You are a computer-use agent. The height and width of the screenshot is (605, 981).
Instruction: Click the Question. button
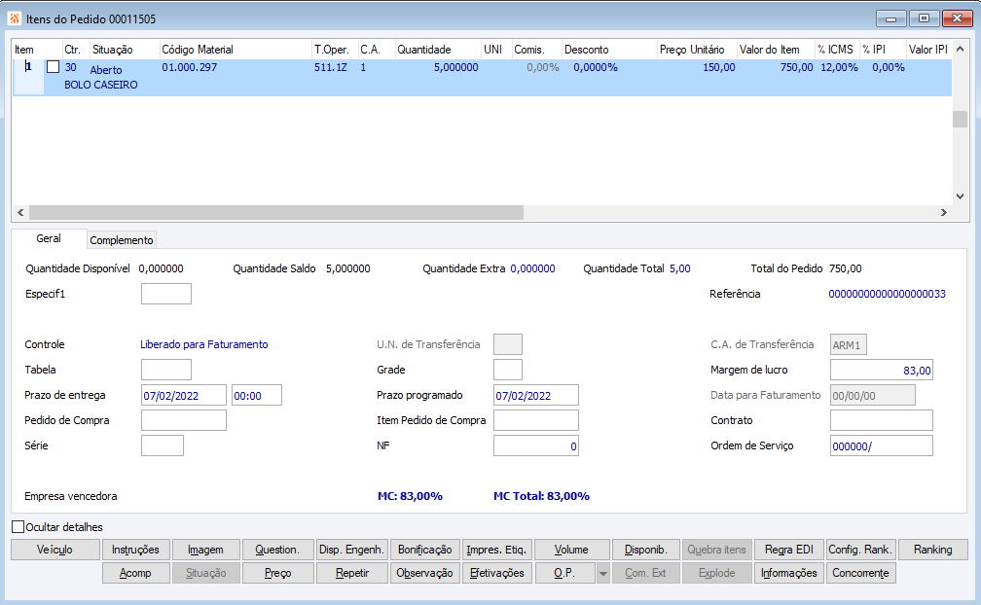[x=277, y=550]
